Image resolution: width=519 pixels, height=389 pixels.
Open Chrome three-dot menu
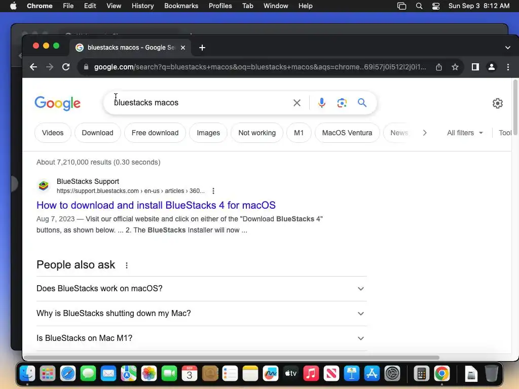point(508,67)
